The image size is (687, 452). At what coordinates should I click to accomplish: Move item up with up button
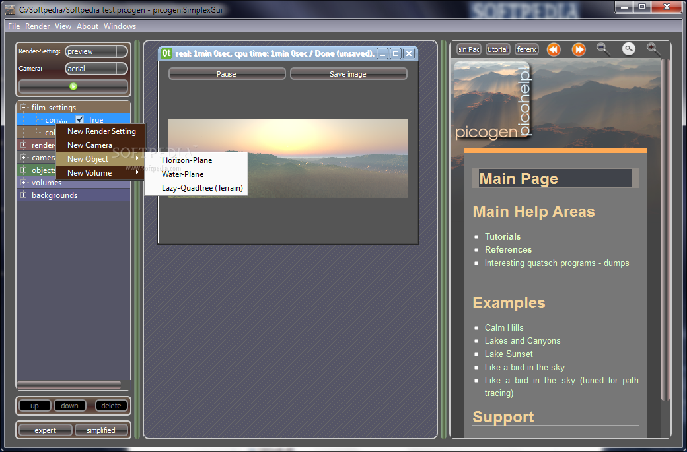34,406
